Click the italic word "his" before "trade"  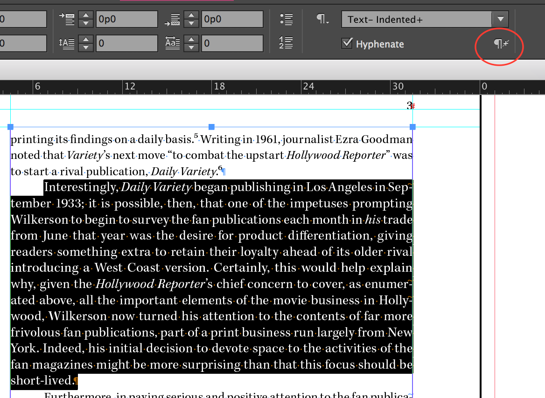coord(373,220)
